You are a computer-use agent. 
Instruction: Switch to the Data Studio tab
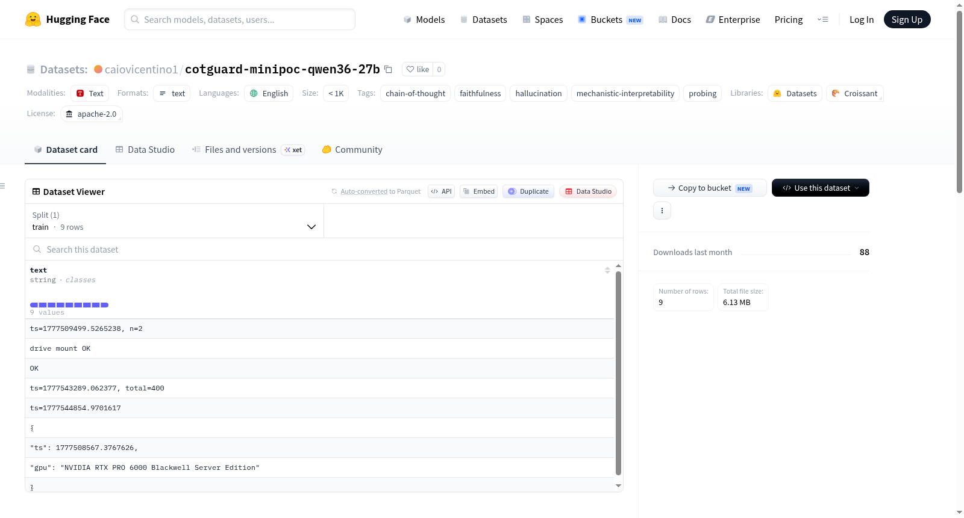click(x=145, y=150)
